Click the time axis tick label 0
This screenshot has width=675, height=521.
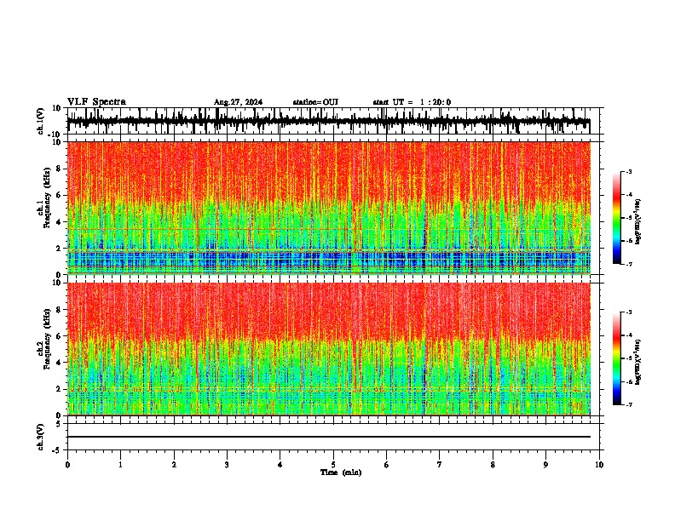(67, 465)
